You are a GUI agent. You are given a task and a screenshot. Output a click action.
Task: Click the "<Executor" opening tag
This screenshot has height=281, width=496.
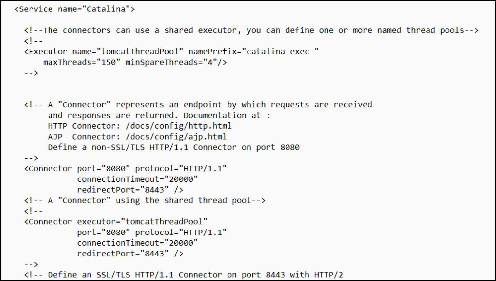tap(45, 52)
